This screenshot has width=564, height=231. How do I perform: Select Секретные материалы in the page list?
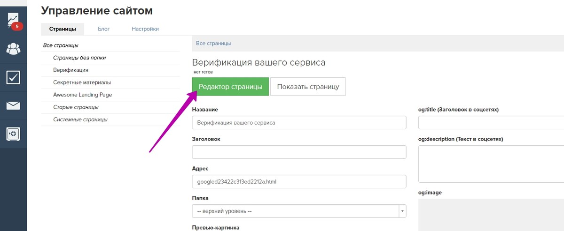pos(82,82)
